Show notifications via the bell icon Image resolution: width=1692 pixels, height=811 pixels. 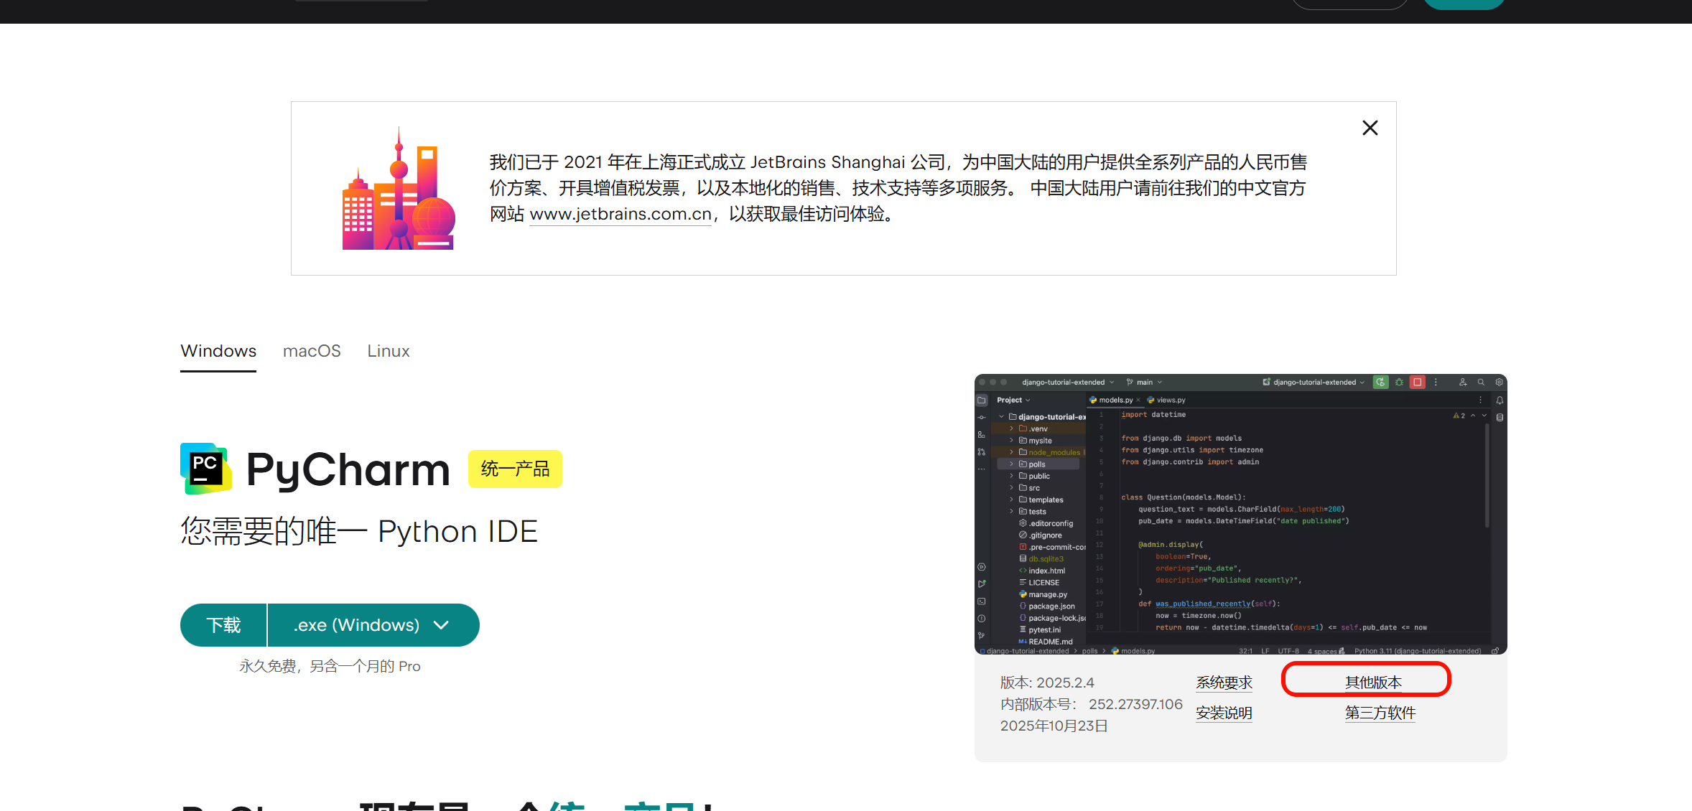1500,400
